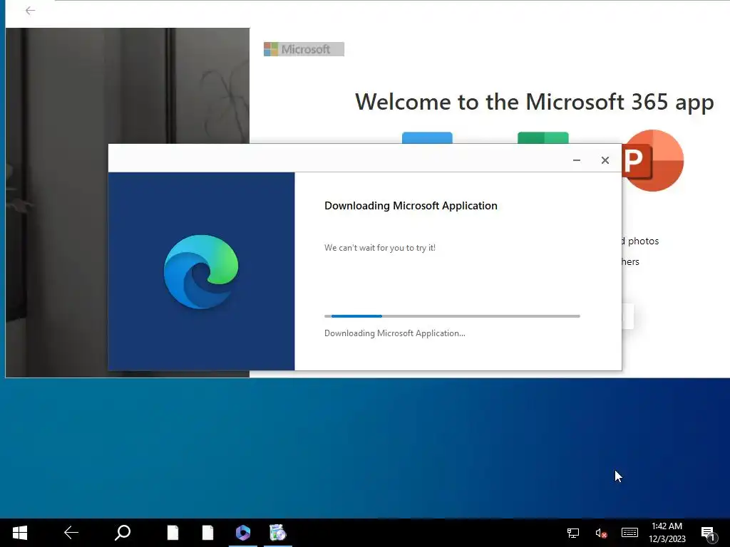Click 'We can't wait for you to try it!' text
730x547 pixels.
point(380,248)
